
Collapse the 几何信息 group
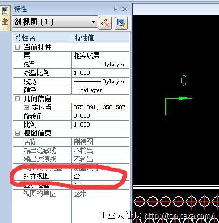click(17, 99)
